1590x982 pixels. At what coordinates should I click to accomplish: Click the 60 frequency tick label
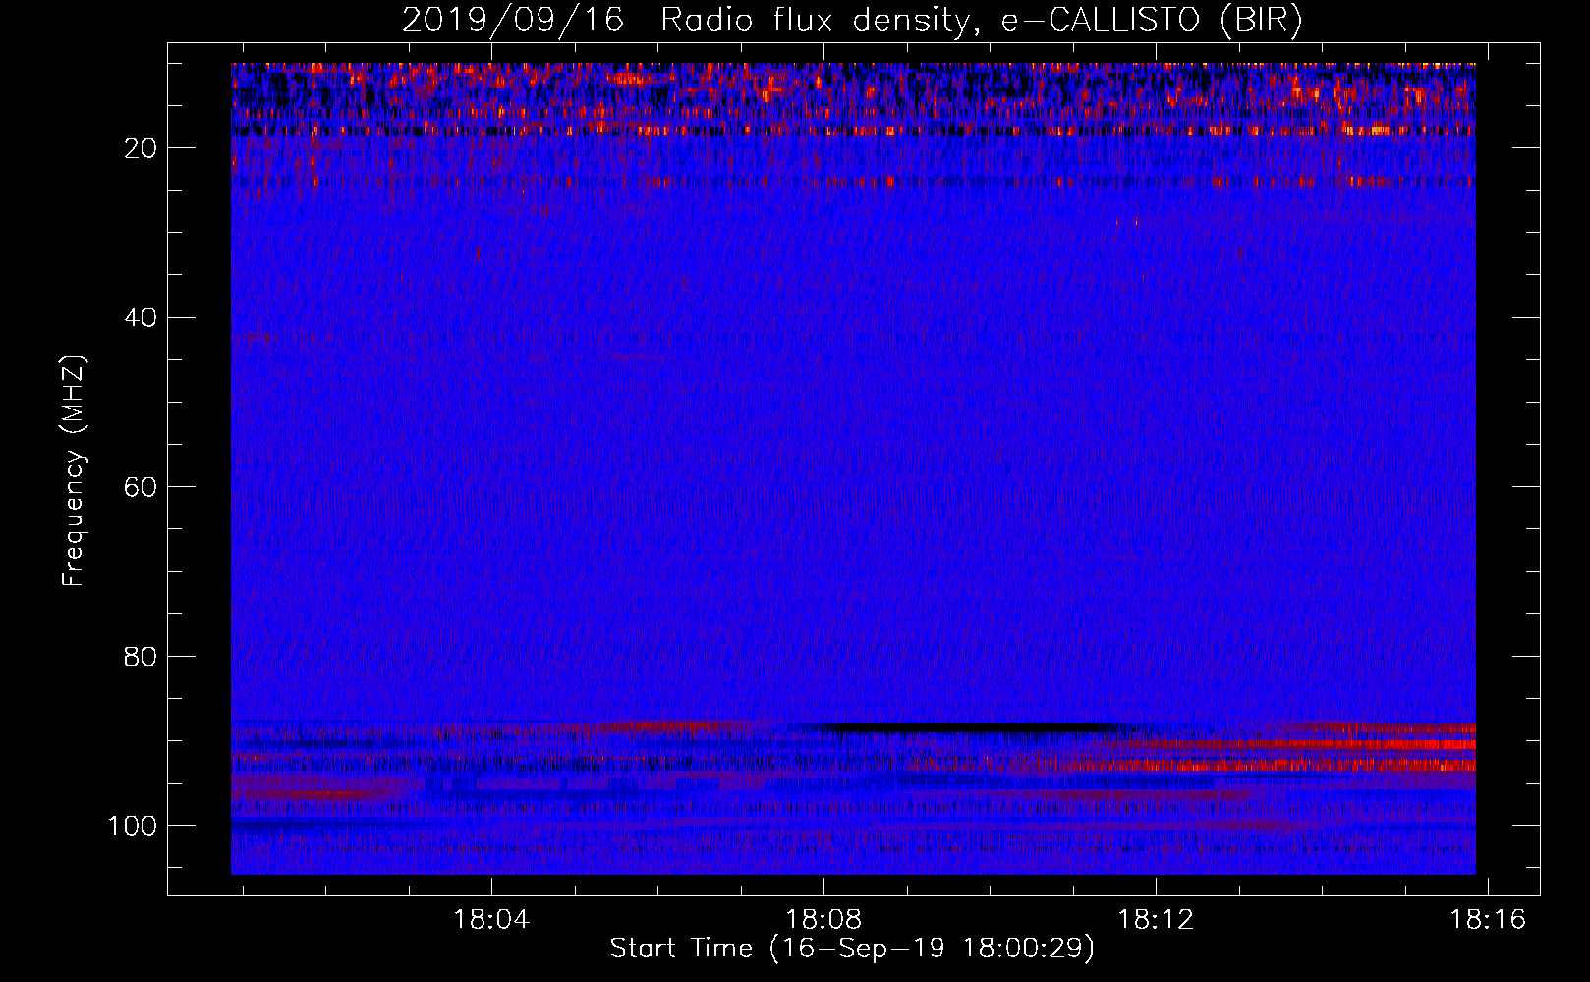[142, 487]
